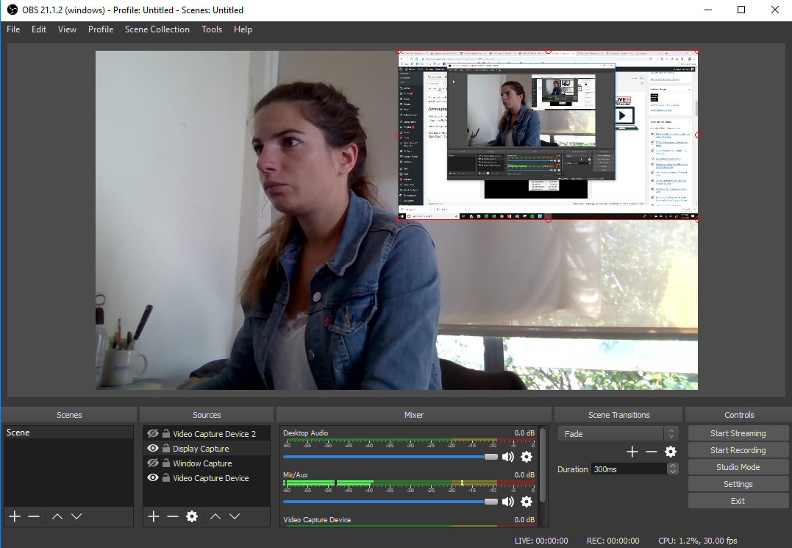Image resolution: width=792 pixels, height=548 pixels.
Task: Open the File menu
Action: pyautogui.click(x=13, y=29)
